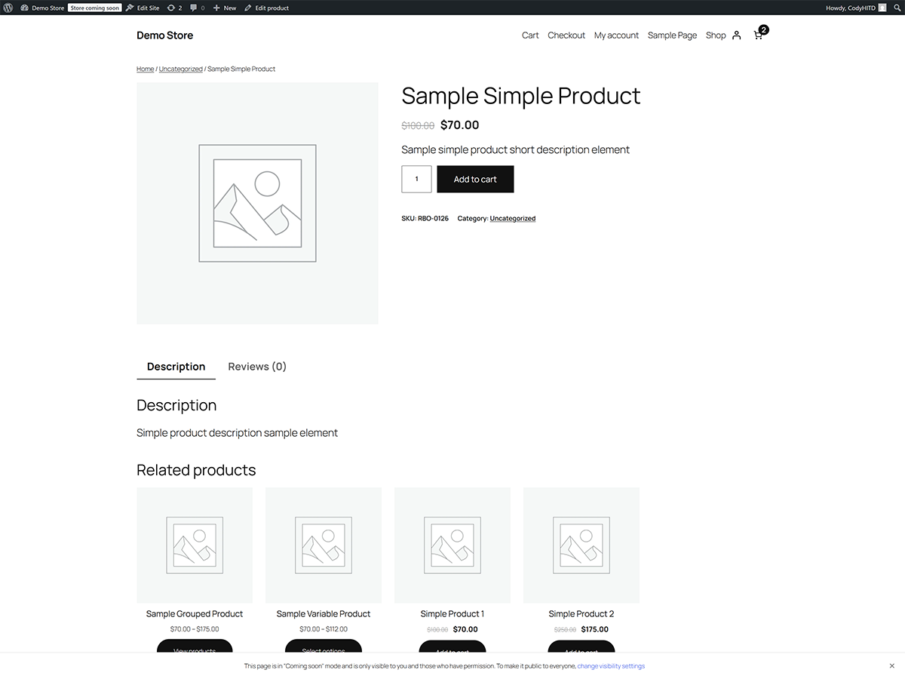Click the Add to cart button
905x679 pixels.
(x=475, y=179)
